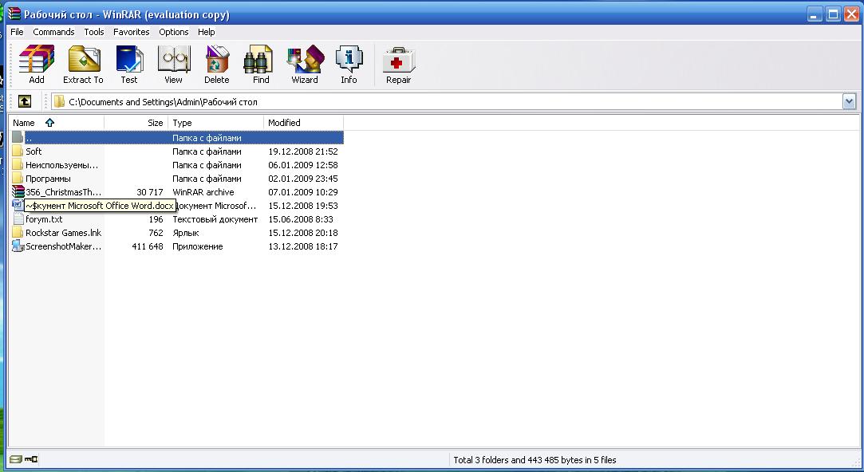Click 'Программы' folder name

pos(48,179)
